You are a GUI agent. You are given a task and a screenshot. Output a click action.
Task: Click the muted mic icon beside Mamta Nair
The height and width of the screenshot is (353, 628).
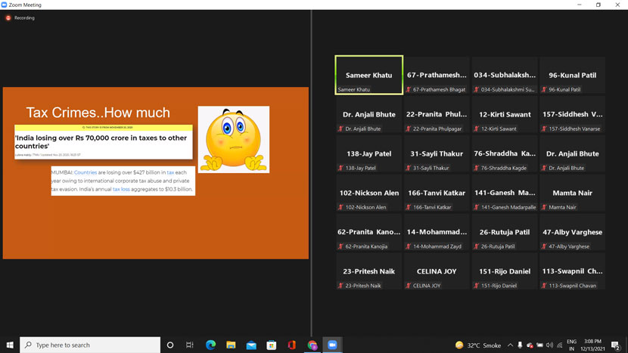pyautogui.click(x=544, y=207)
